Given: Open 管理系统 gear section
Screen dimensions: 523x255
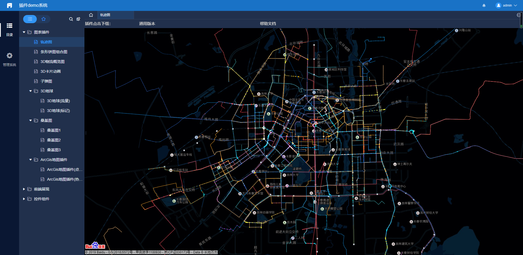Looking at the screenshot, I should tap(10, 59).
